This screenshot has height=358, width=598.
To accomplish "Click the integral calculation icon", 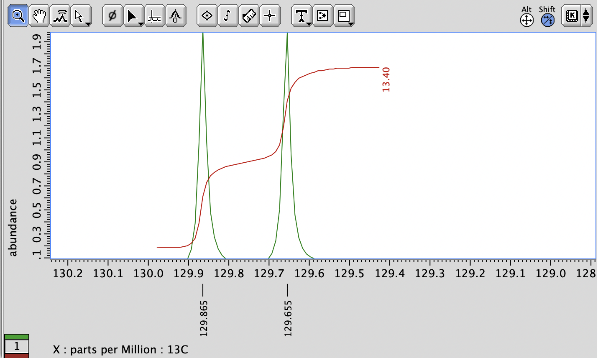I will pos(227,15).
